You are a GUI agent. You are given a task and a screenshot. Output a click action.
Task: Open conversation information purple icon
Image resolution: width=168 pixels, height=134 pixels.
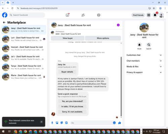coord(118,25)
